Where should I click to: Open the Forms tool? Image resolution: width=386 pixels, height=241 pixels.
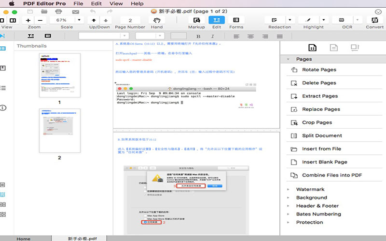(236, 20)
